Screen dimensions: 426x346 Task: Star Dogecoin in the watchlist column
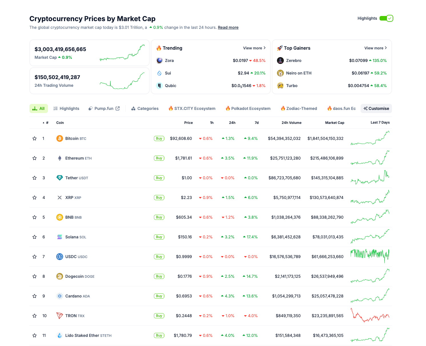35,276
